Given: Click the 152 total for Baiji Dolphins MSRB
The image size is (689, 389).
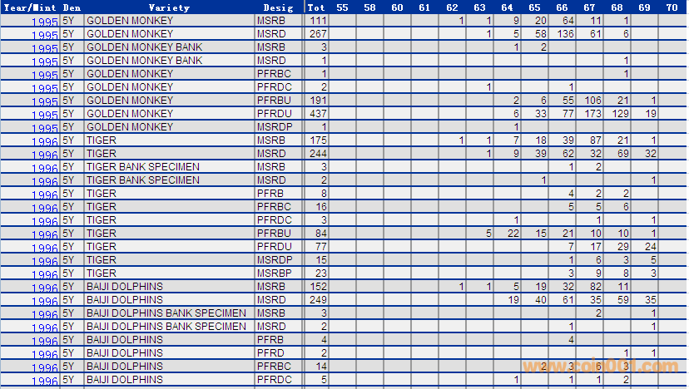Looking at the screenshot, I should click(x=318, y=287).
